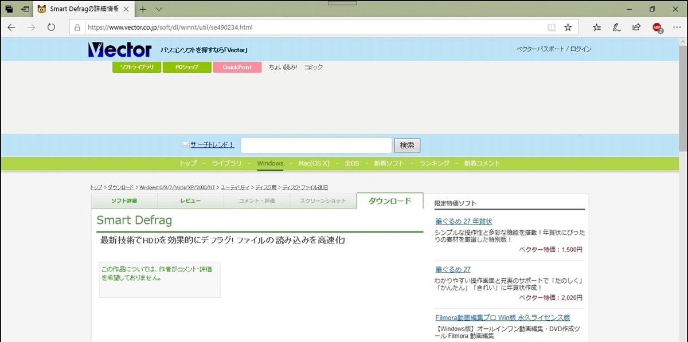
Task: Click ディスク用 breadcrumb link
Action: click(x=266, y=187)
